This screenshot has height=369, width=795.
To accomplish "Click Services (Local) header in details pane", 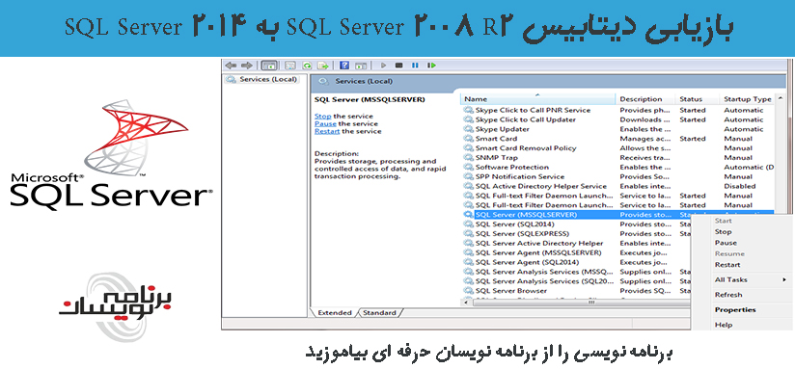I will [x=363, y=82].
